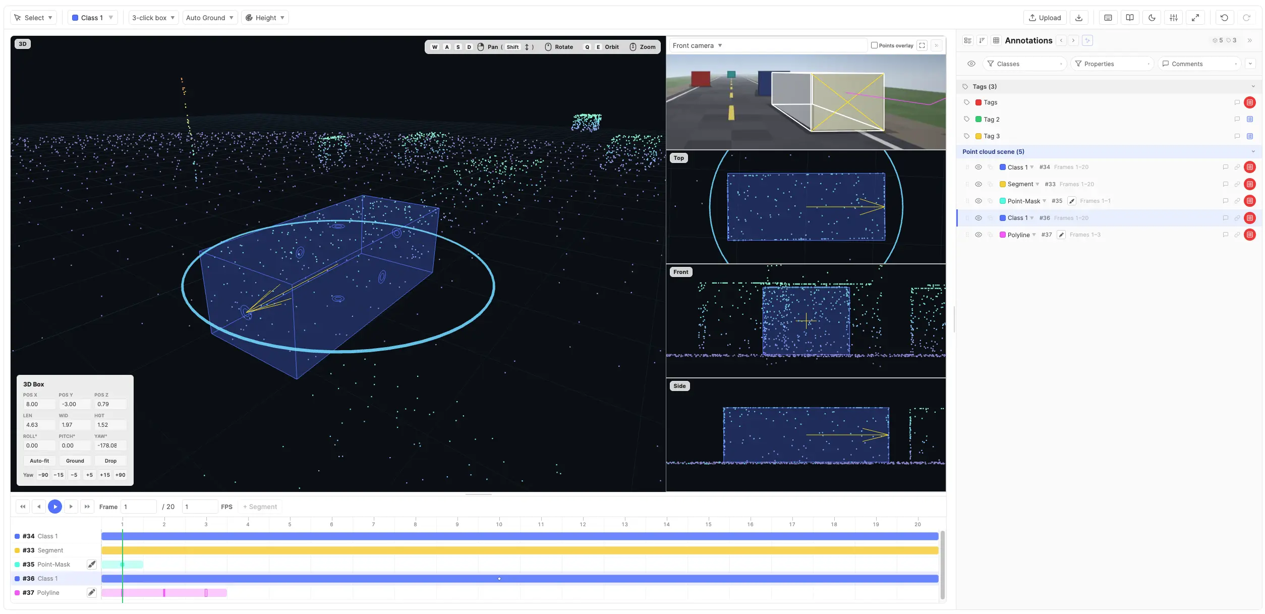Click the POS X input field
The height and width of the screenshot is (614, 1265).
pyautogui.click(x=39, y=404)
